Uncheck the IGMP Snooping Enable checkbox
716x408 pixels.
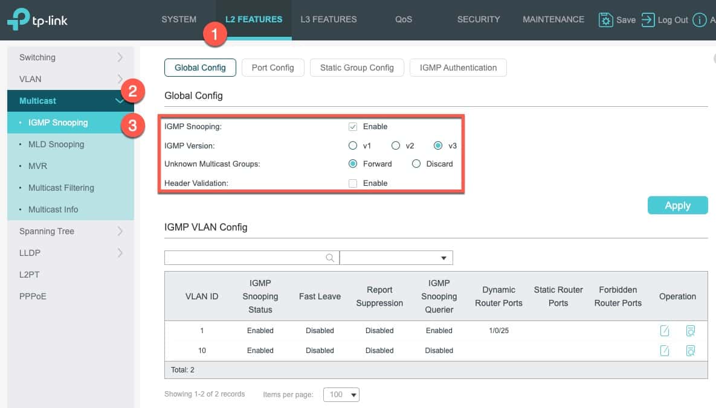[352, 127]
